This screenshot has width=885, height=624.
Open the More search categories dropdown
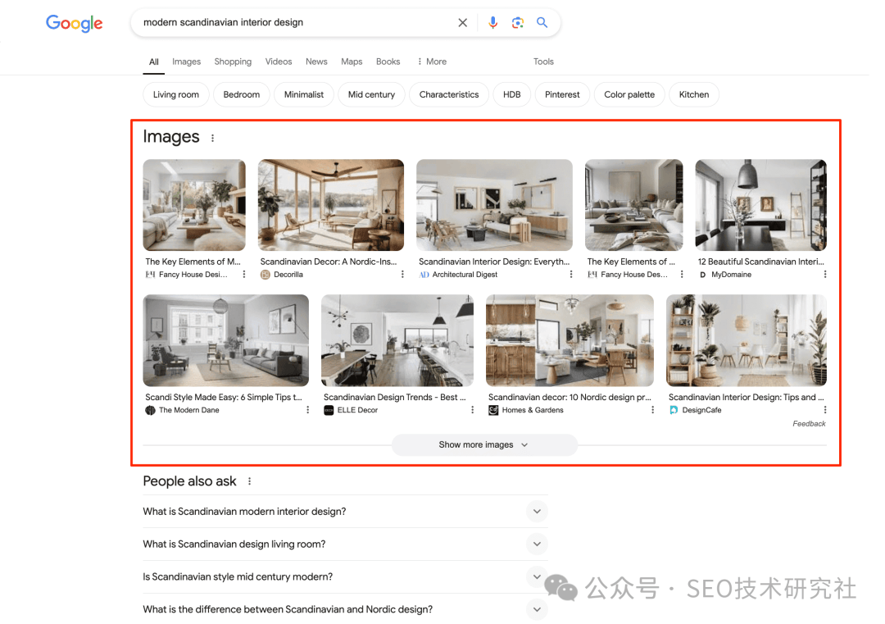431,61
